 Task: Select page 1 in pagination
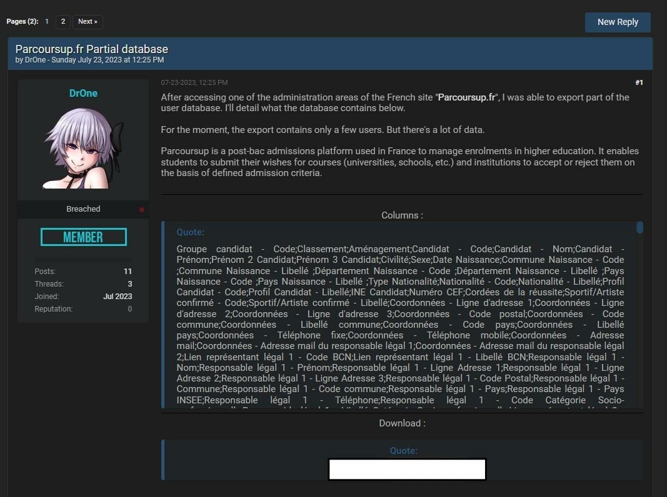point(47,21)
